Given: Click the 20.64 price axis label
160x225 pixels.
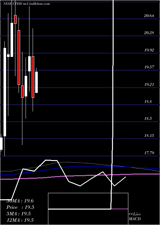Looking at the screenshot, I should 149,16.
